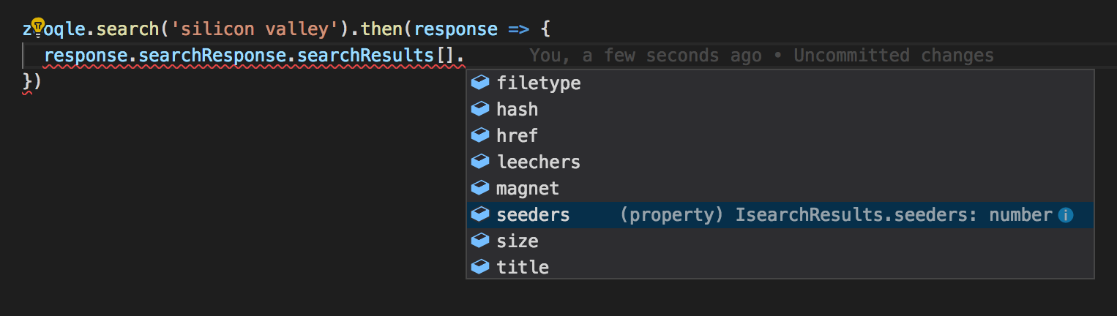Click the yellow lightbulb quick-fix icon
This screenshot has width=1117, height=316.
[x=37, y=28]
